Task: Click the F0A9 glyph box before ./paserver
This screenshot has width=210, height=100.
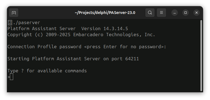Action: (x=10, y=23)
